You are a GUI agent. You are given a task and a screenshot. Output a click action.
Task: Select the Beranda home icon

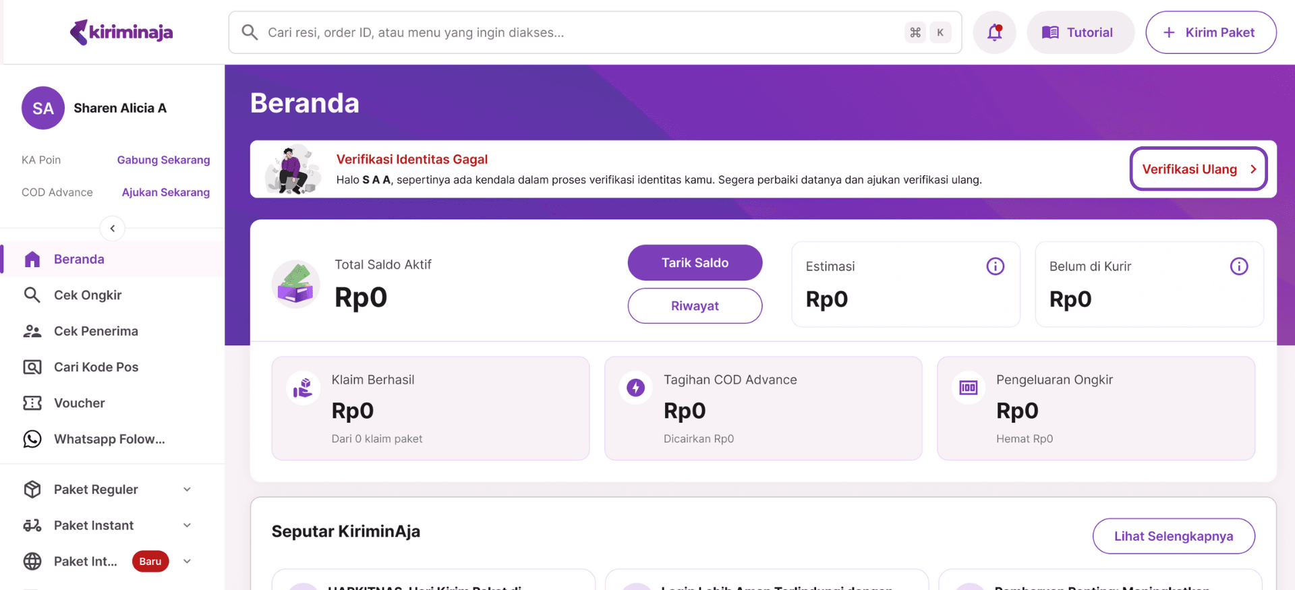coord(32,258)
